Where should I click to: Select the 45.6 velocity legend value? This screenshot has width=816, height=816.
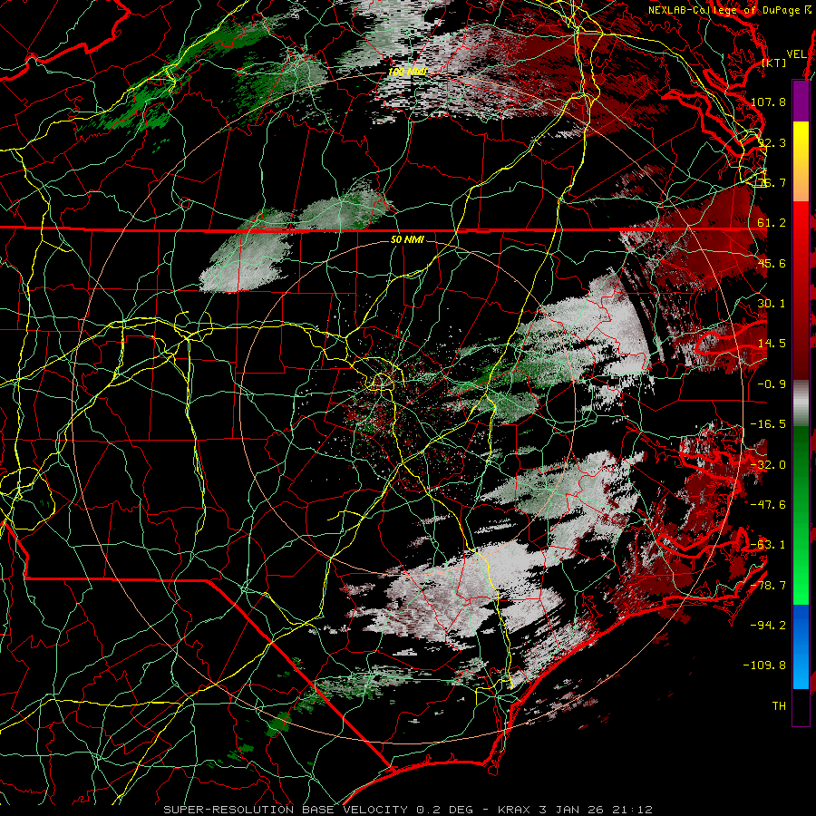[x=772, y=263]
